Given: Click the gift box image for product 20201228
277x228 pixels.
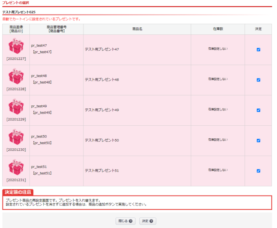Looking at the screenshot, I should pos(16,76).
